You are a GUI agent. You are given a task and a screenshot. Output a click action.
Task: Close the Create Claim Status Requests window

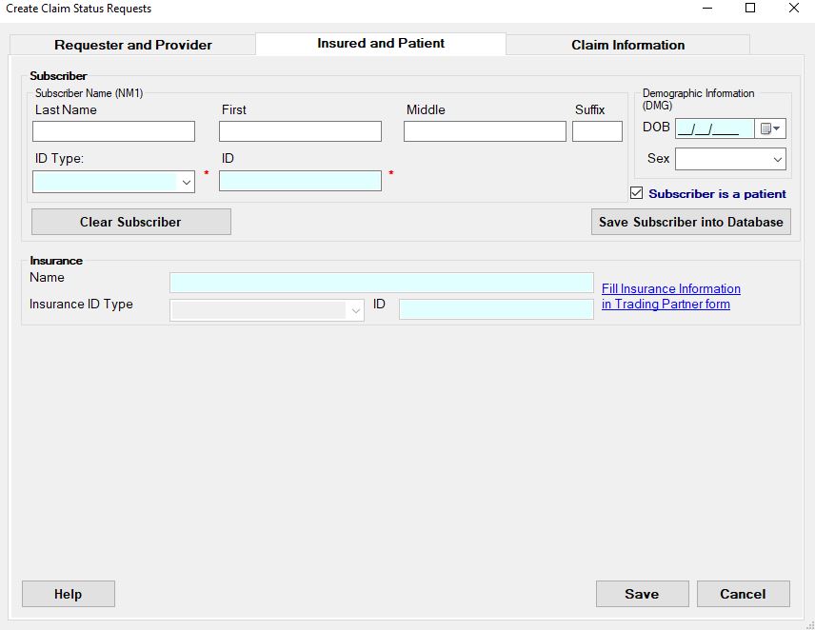[794, 8]
